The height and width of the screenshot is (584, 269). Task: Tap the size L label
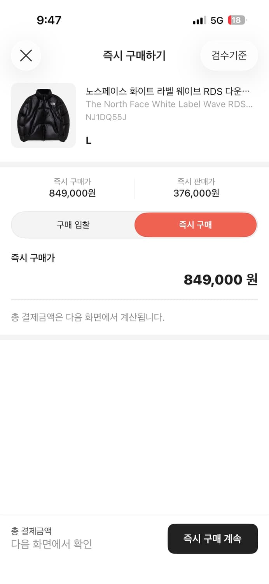point(88,141)
